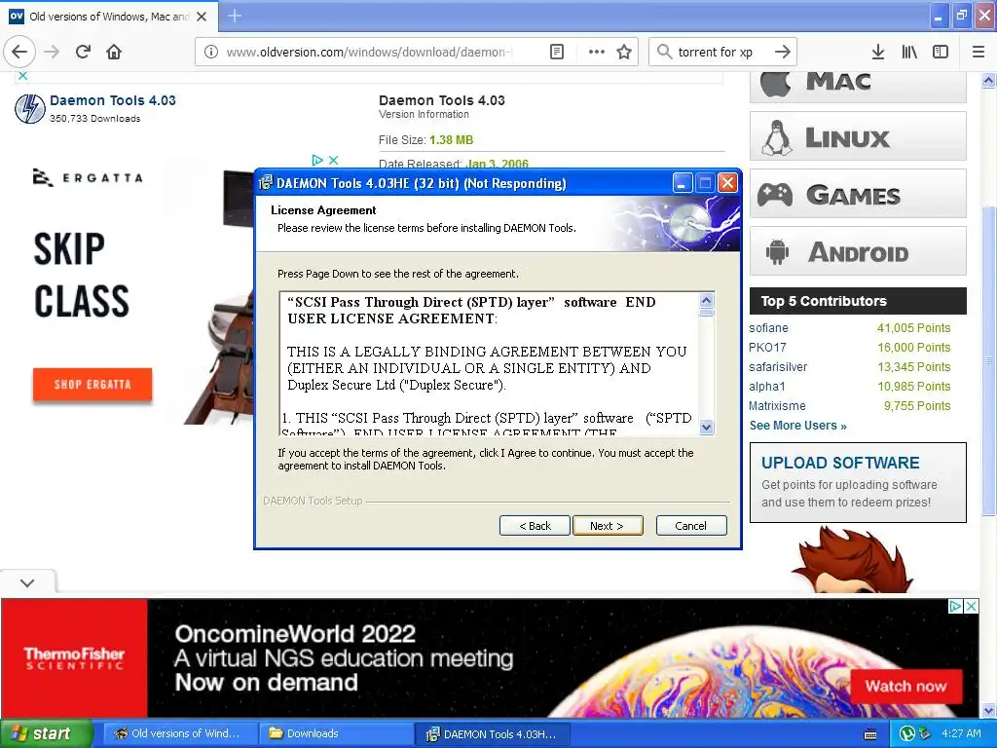Viewport: 997px width, 748px height.
Task: Click the Shop Ergatta button
Action: (92, 384)
